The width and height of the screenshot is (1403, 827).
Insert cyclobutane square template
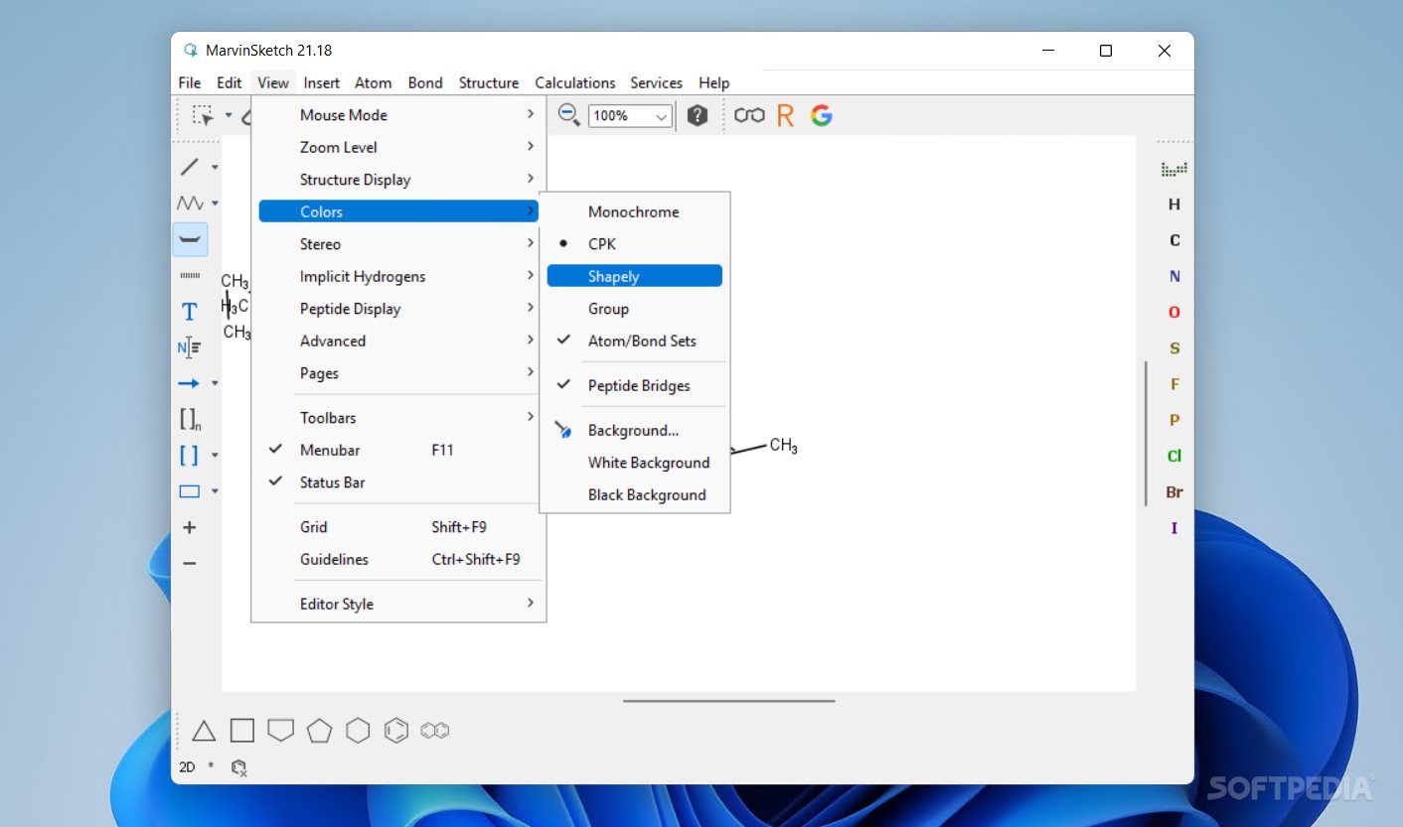click(x=242, y=731)
